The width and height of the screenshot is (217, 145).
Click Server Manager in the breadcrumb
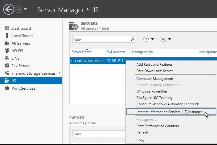pyautogui.click(x=61, y=10)
